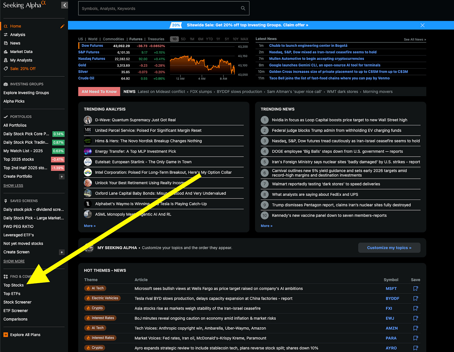
Task: Set the chart range to YTD
Action: [x=210, y=39]
